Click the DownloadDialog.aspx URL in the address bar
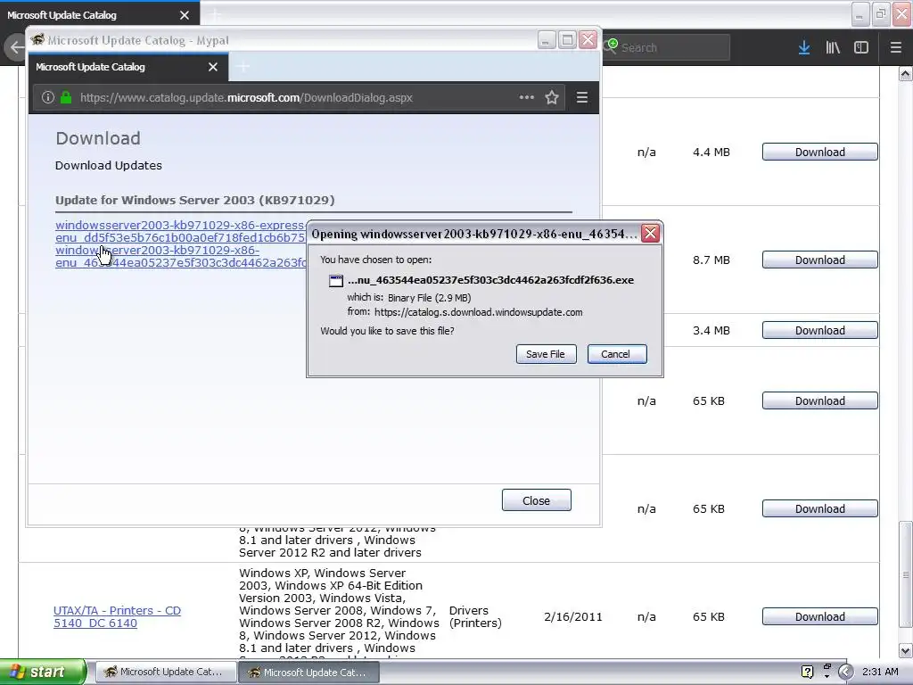The image size is (913, 685). [246, 97]
